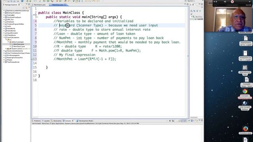Click the Debug toolbar button
This screenshot has width=253, height=142.
[44, 1]
